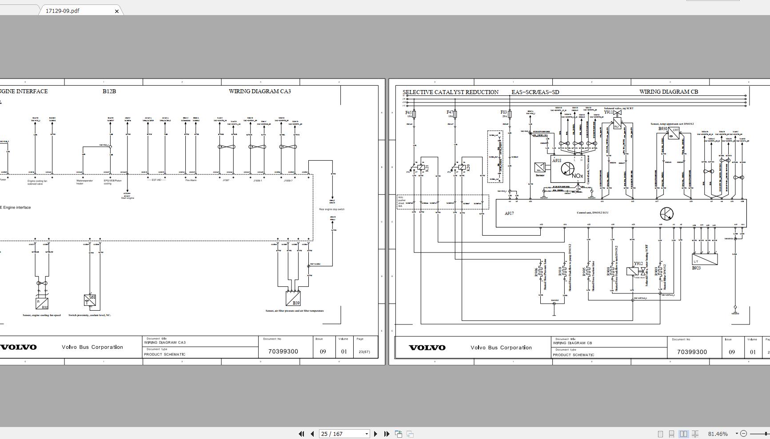Click the F47 fuse label
The width and height of the screenshot is (770, 439).
[x=450, y=113]
